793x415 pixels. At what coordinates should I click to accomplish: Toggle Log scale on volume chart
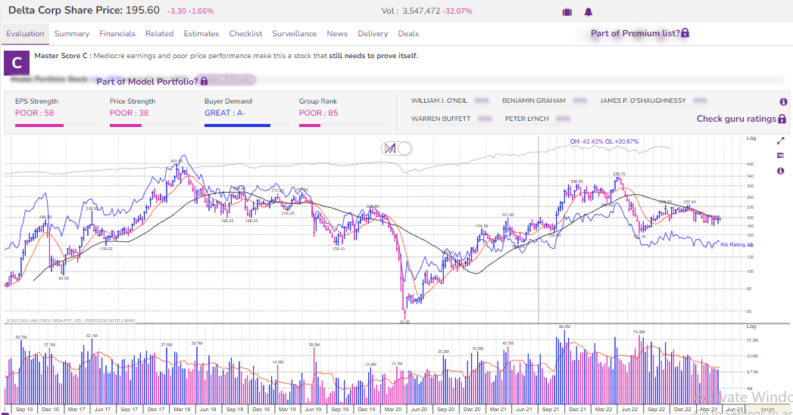(751, 326)
